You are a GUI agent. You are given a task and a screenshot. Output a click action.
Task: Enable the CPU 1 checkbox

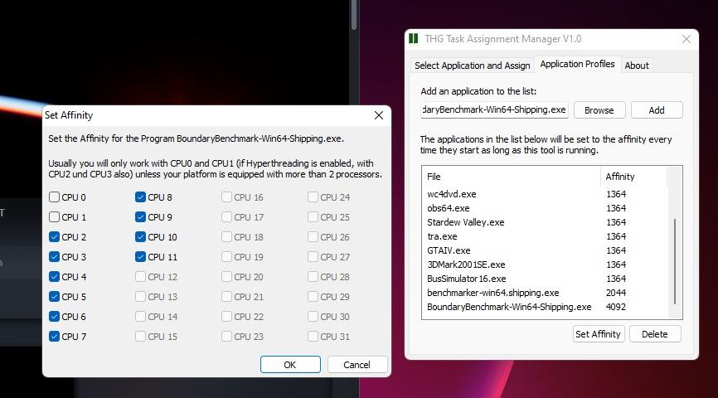pos(54,217)
